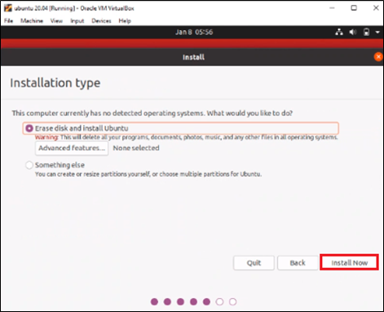The width and height of the screenshot is (384, 312).
Task: Click the None selected status text
Action: click(x=136, y=148)
